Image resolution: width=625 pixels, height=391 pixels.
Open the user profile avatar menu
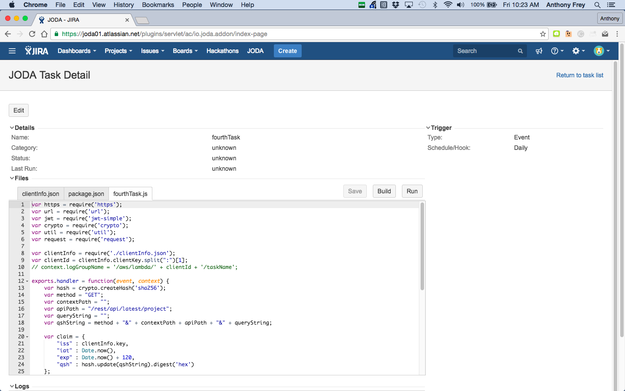click(x=602, y=51)
